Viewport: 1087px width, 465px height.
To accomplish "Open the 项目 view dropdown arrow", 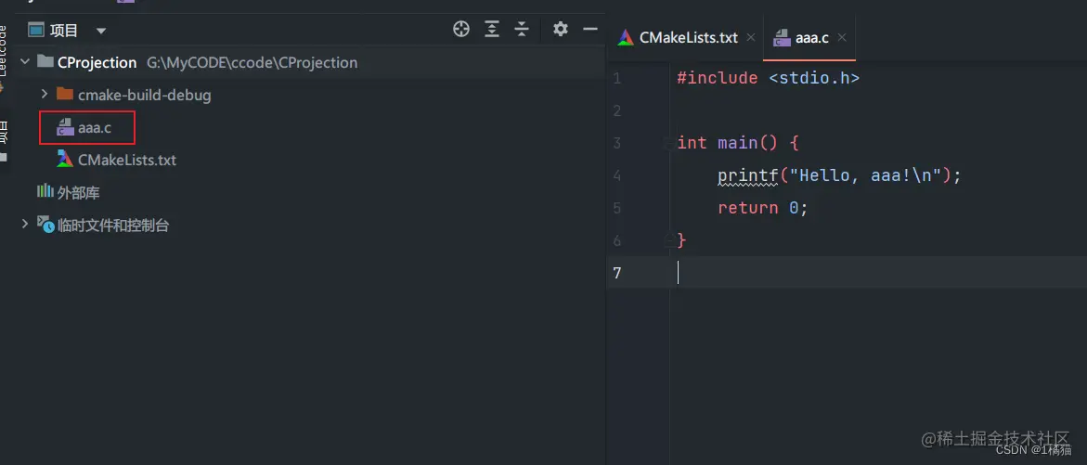I will click(x=101, y=32).
